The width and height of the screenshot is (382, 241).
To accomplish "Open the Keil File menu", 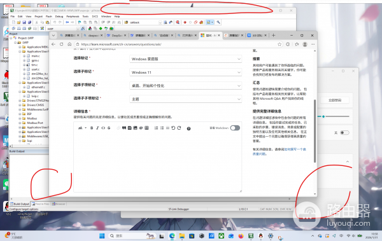I will click(13, 17).
